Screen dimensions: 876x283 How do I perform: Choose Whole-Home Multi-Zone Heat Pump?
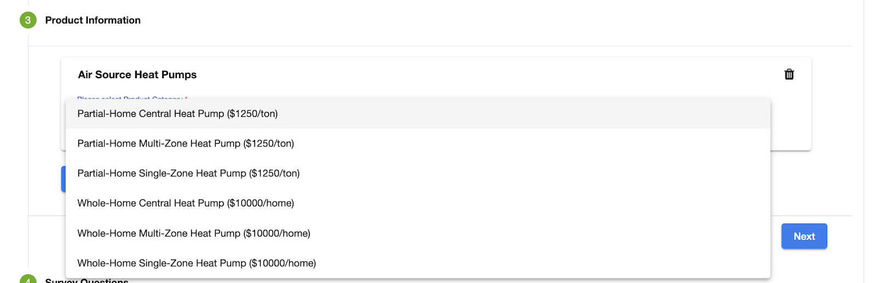194,233
